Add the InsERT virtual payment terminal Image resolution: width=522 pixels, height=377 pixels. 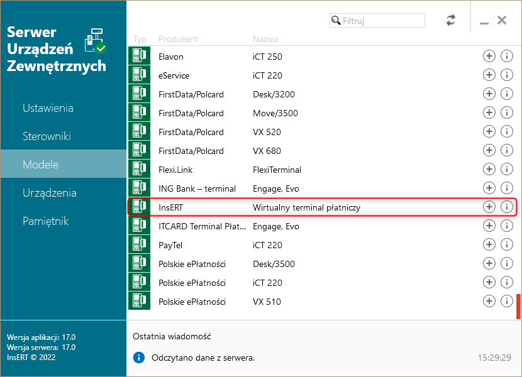489,207
